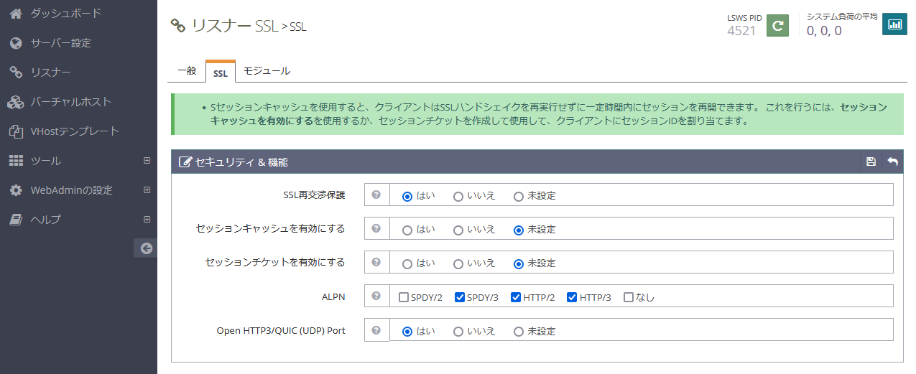Click the LSWS PID value 4521
Image resolution: width=916 pixels, height=374 pixels.
[741, 31]
